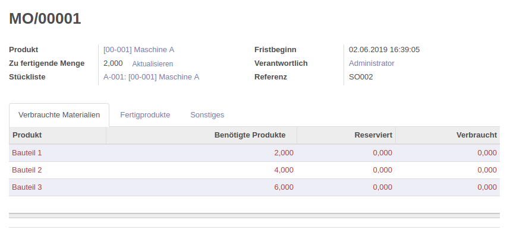This screenshot has width=507, height=233.
Task: Open Stückliste A-001: [00-001] Maschine A
Action: (152, 77)
